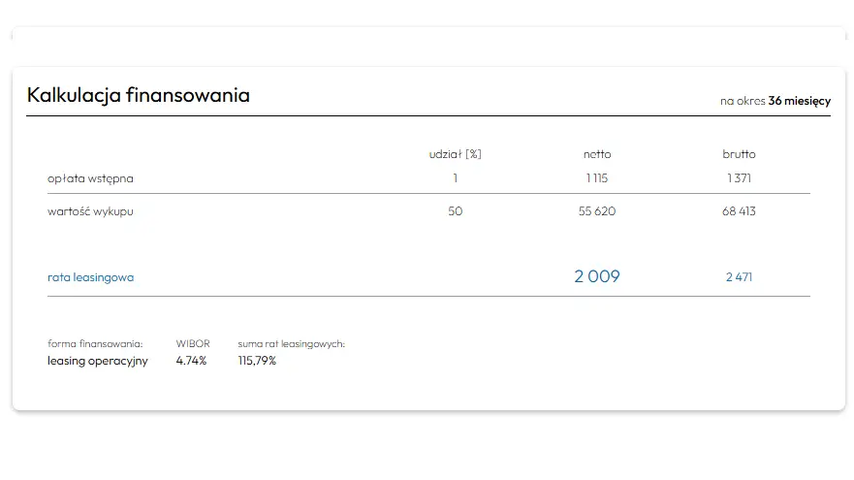The width and height of the screenshot is (854, 480).
Task: Click wartość wykupu brutto value 68 413
Action: 739,211
